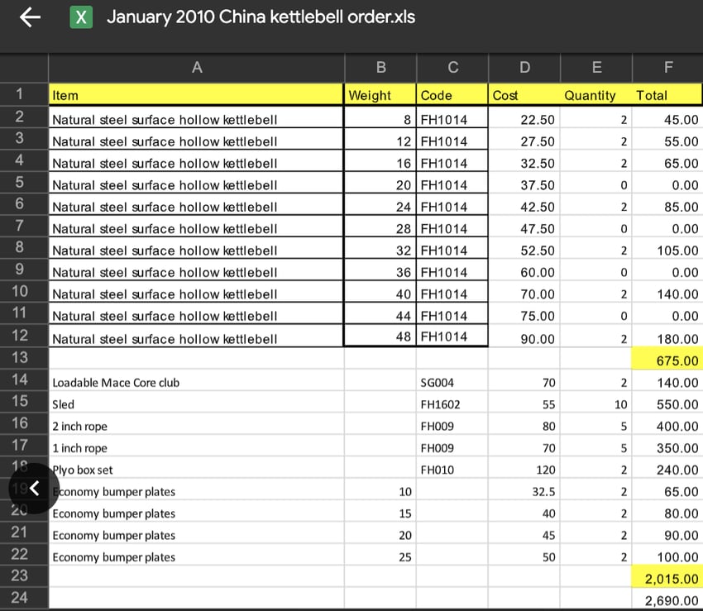Select column F header
Viewport: 703px width, 611px height.
[667, 68]
